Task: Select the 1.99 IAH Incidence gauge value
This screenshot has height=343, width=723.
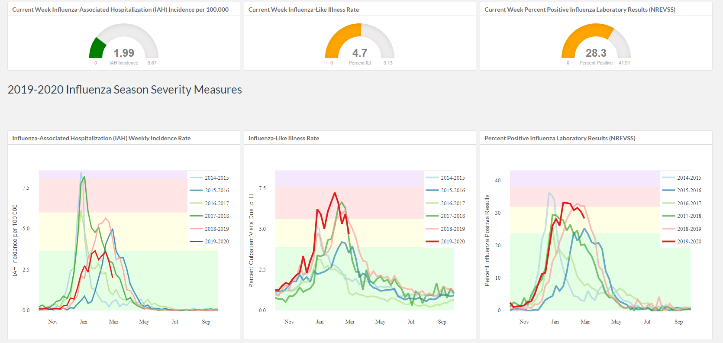Action: (124, 53)
